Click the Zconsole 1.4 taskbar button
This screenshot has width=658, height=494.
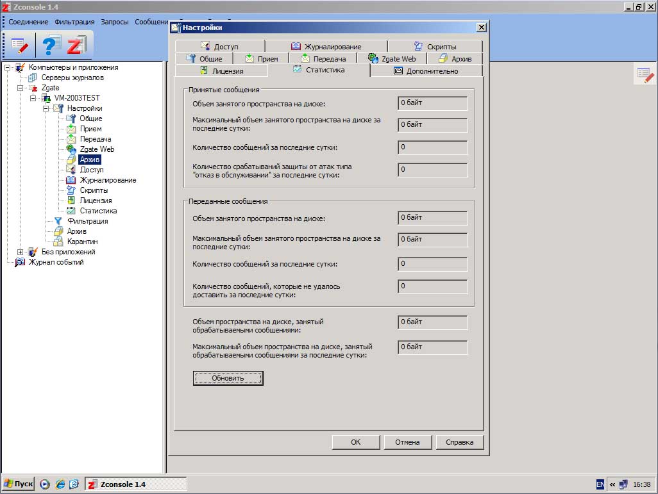[x=136, y=484]
